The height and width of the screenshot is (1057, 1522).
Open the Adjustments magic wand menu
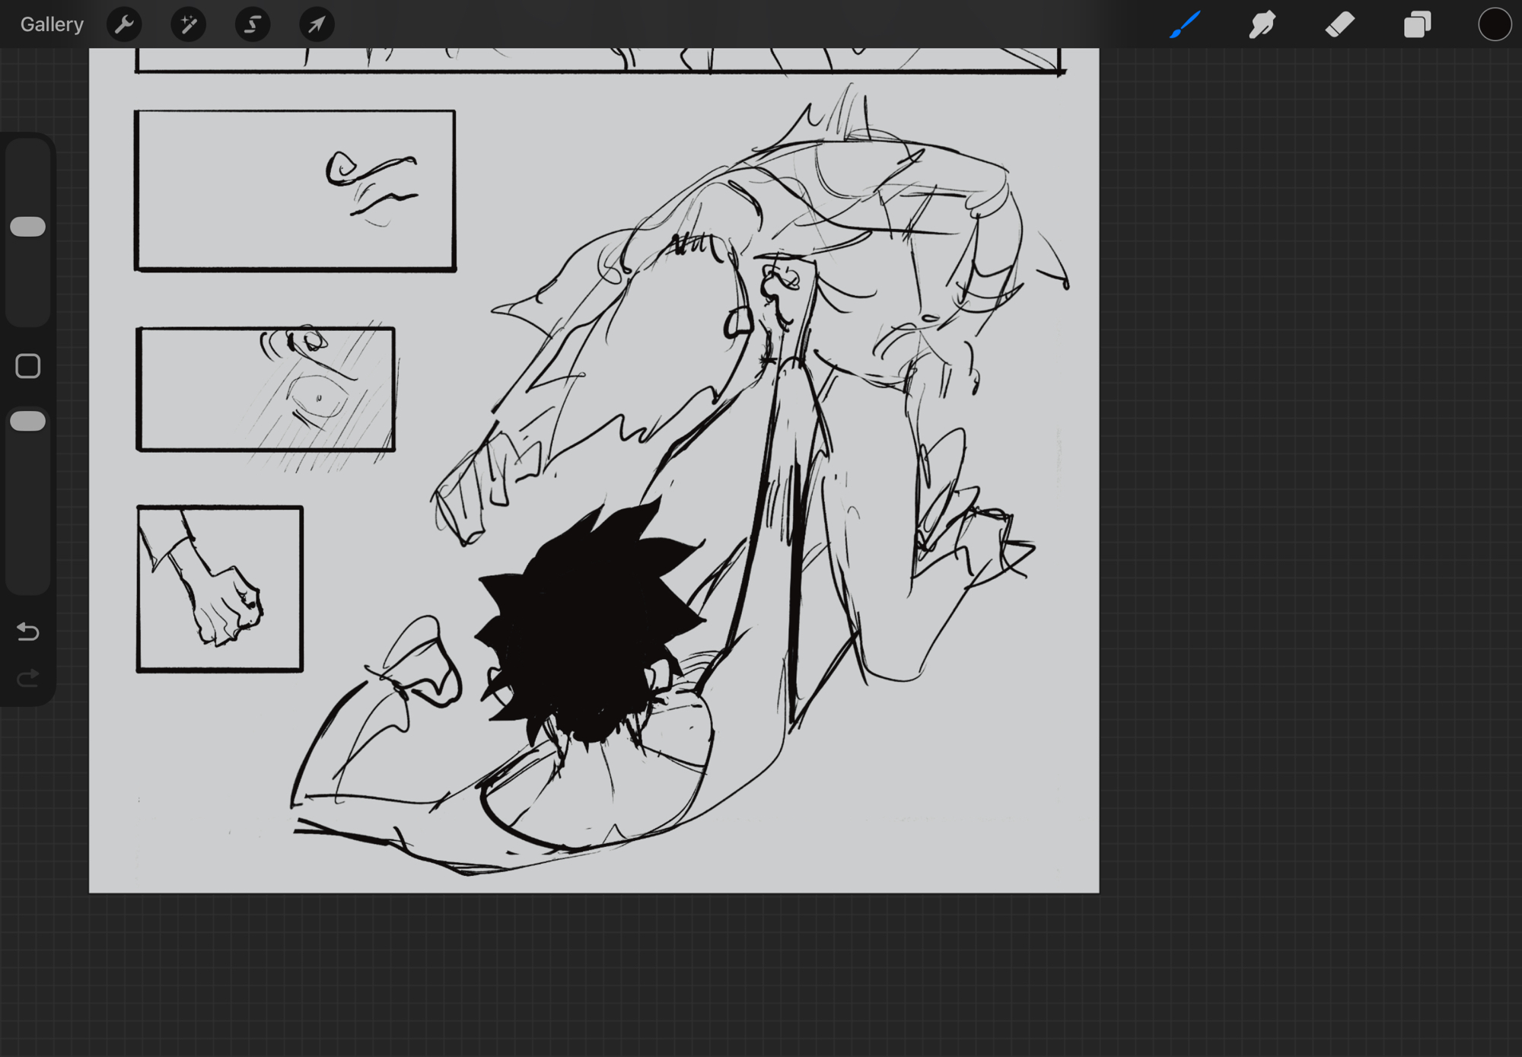click(x=188, y=24)
